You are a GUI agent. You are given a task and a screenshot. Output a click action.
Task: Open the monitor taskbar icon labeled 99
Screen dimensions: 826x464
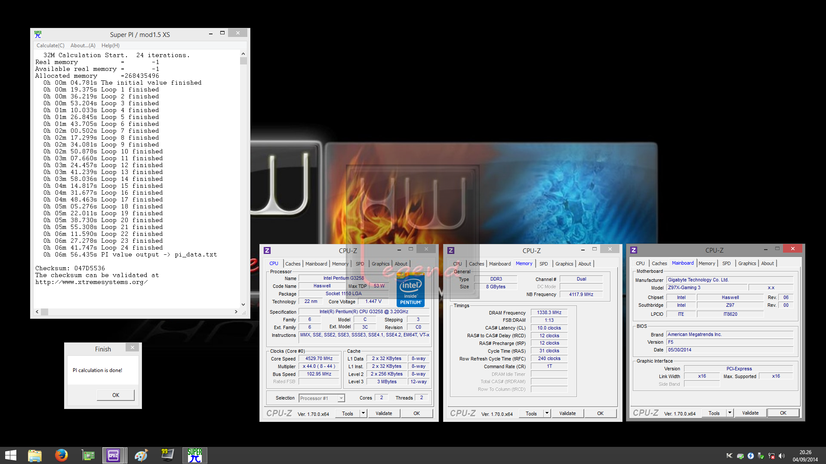click(167, 455)
